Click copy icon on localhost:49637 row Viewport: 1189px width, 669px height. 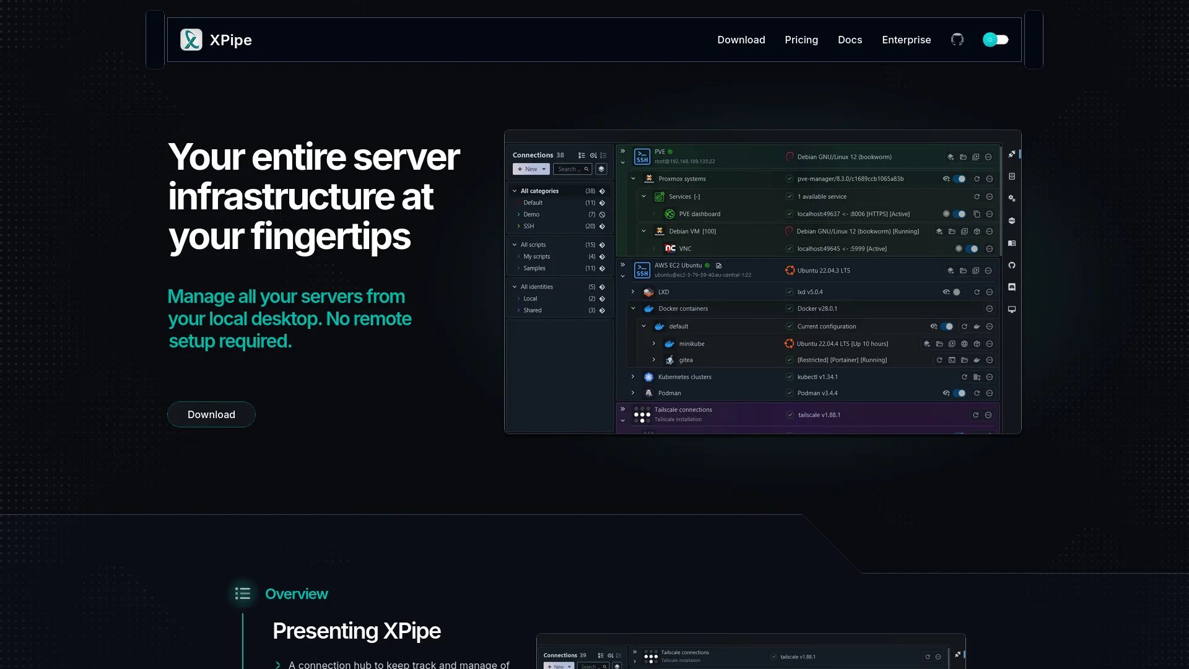click(x=977, y=214)
